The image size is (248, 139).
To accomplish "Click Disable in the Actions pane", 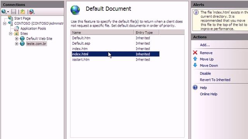I will 205,73.
